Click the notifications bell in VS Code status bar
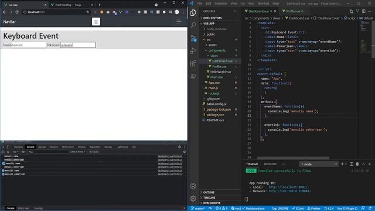This screenshot has width=375, height=211. (370, 209)
